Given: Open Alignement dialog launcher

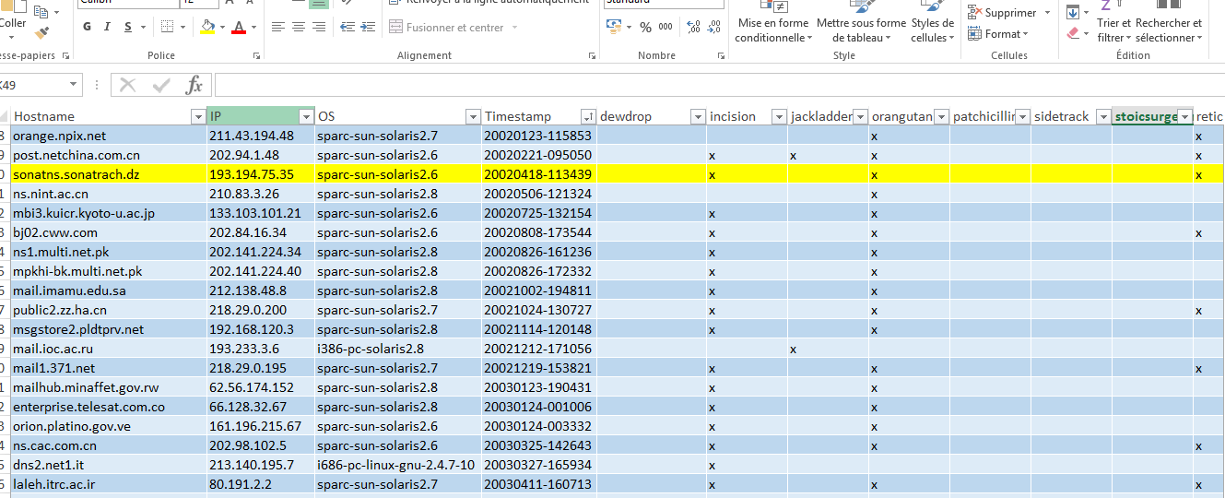Looking at the screenshot, I should tap(592, 56).
